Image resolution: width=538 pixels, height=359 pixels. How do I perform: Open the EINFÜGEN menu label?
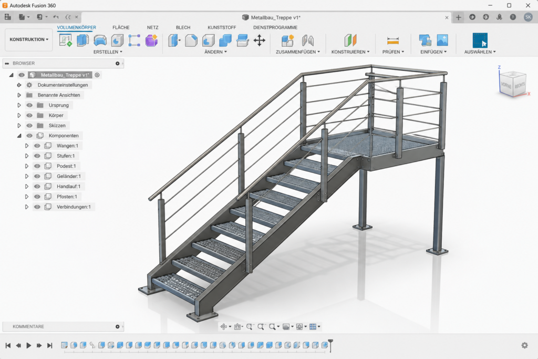(433, 52)
